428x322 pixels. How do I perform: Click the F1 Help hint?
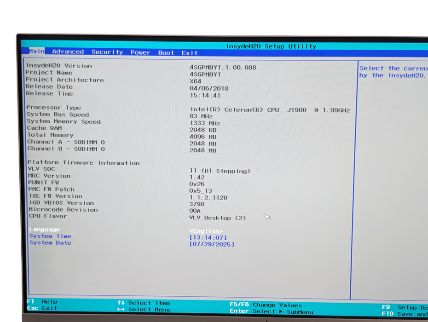(42, 302)
